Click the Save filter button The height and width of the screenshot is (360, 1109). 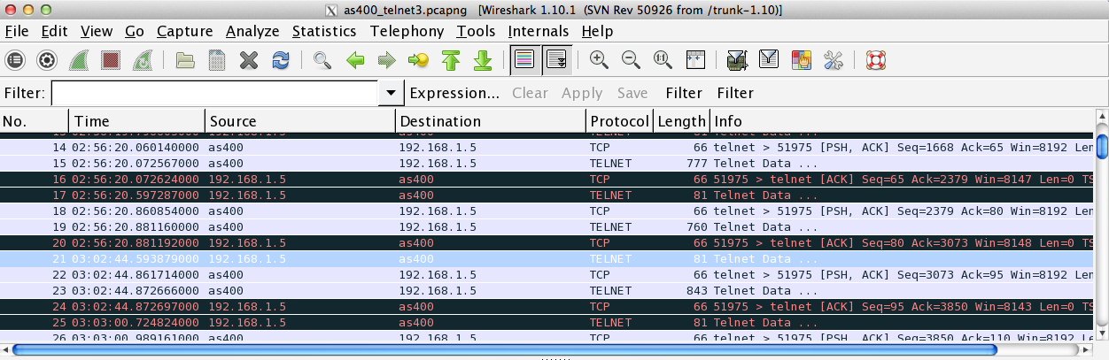(x=632, y=93)
